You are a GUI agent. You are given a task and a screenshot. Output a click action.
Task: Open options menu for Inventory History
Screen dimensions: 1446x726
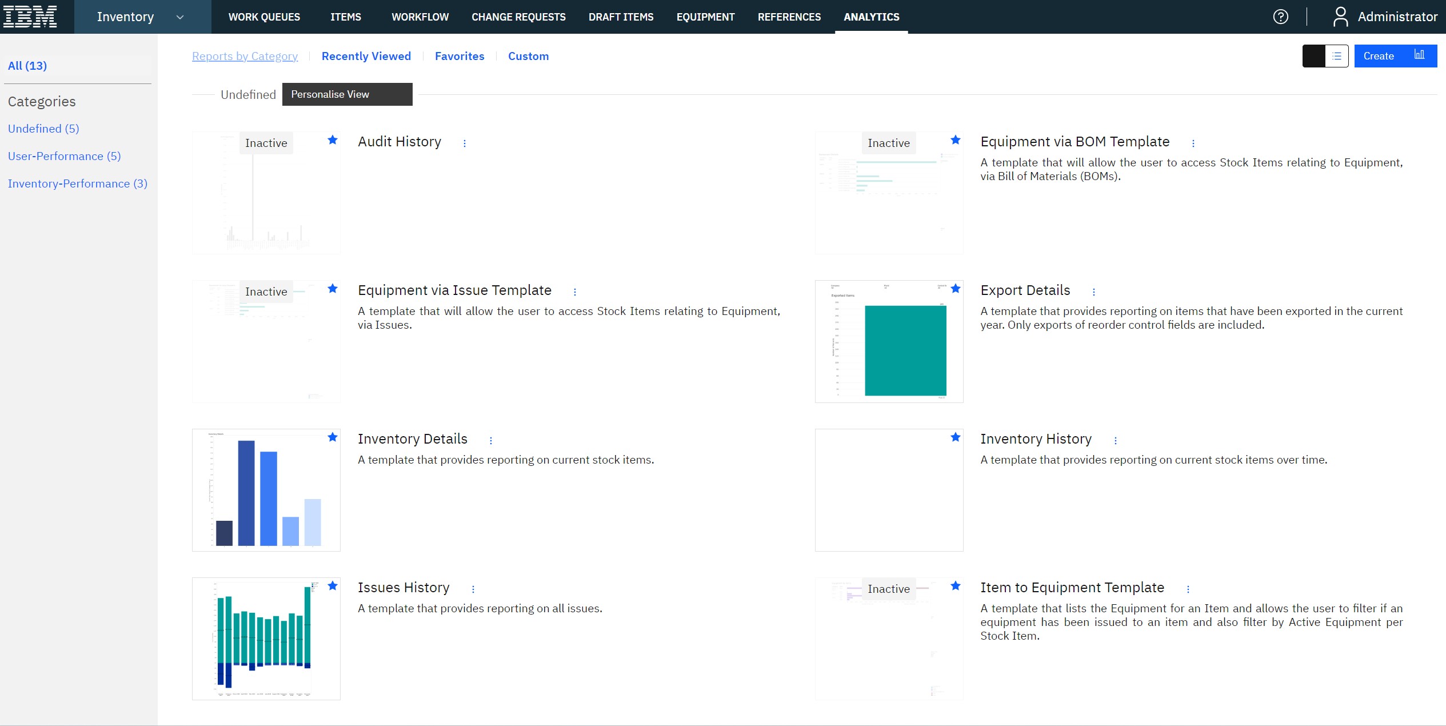point(1116,441)
